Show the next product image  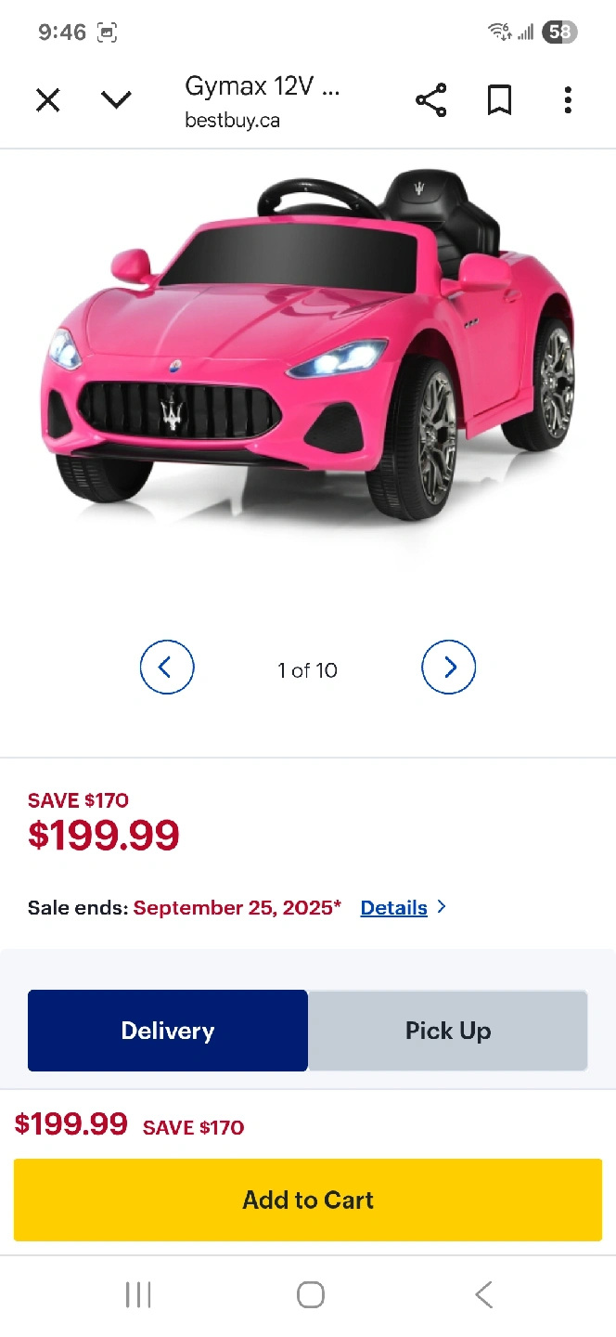pyautogui.click(x=449, y=668)
